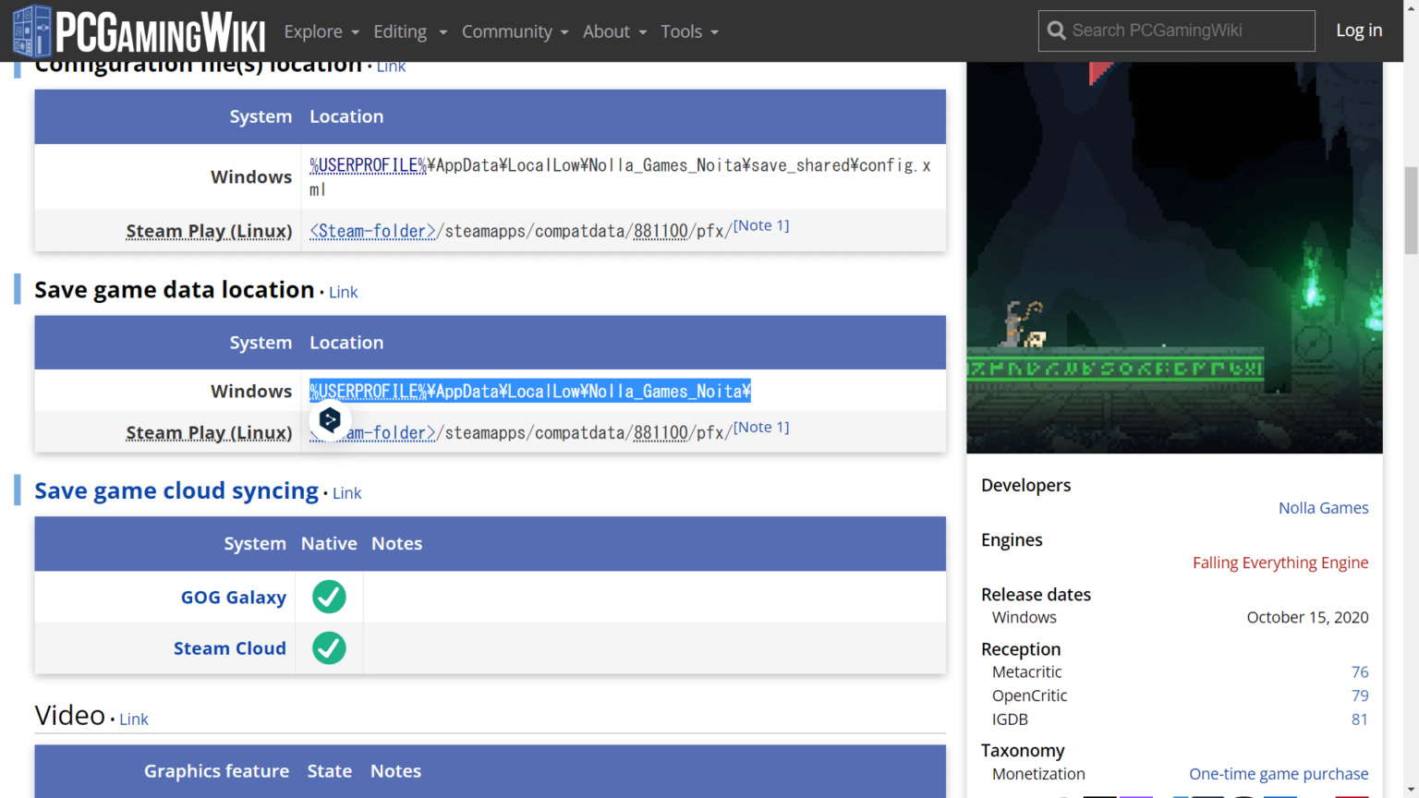The image size is (1419, 798).
Task: Click the One-time game purchase link
Action: click(1278, 774)
